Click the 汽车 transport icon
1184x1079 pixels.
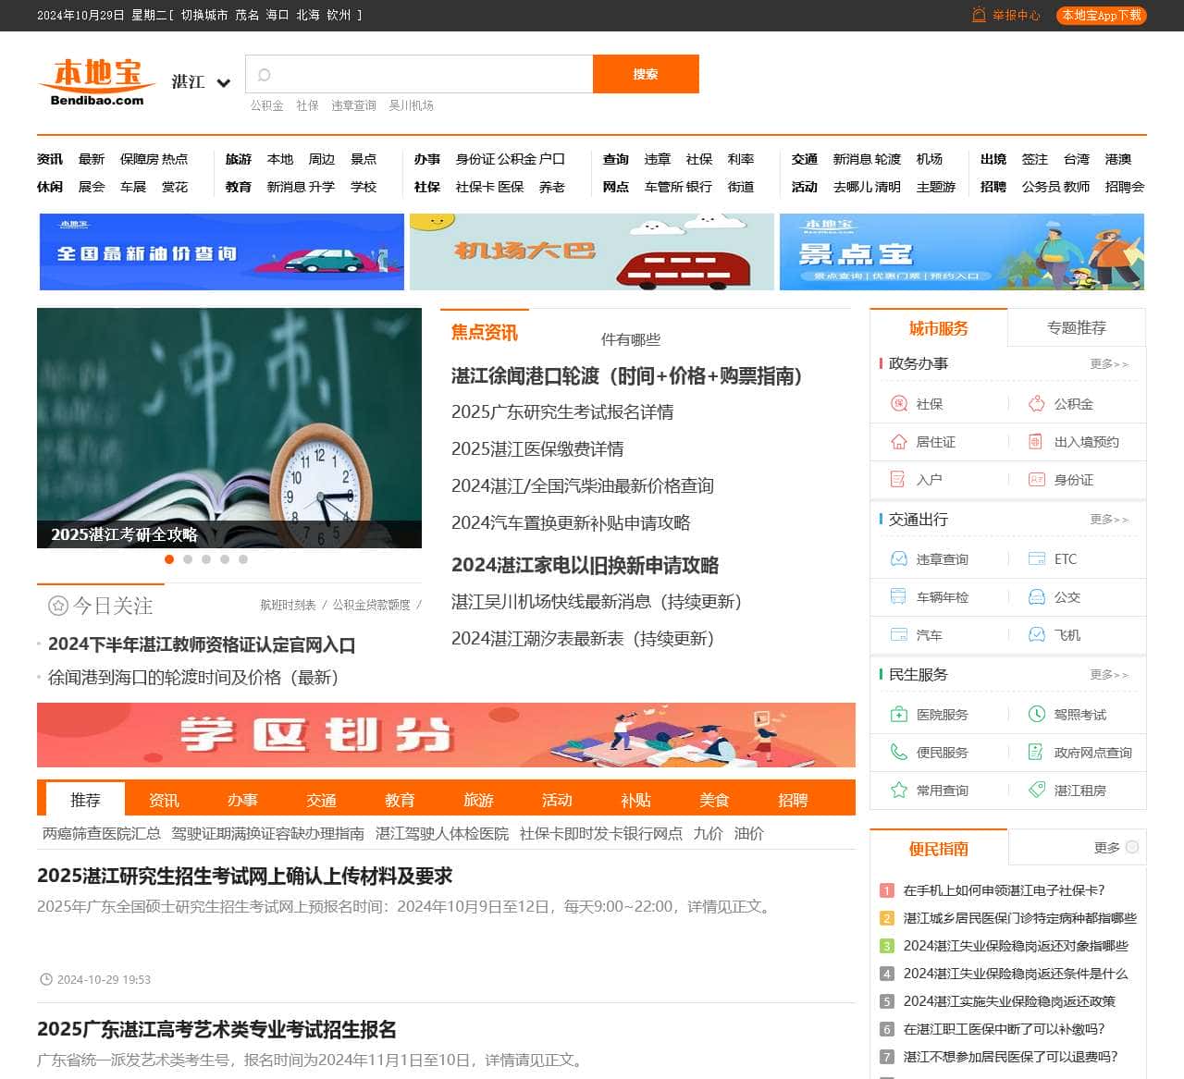tap(898, 634)
